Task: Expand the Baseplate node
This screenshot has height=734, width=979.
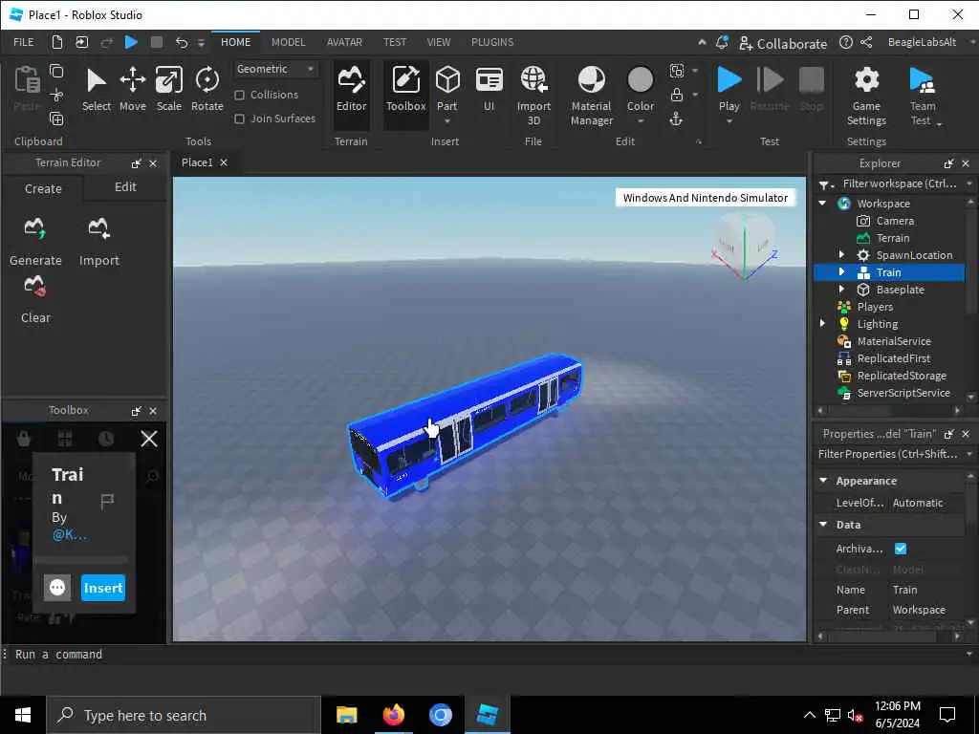Action: click(841, 289)
